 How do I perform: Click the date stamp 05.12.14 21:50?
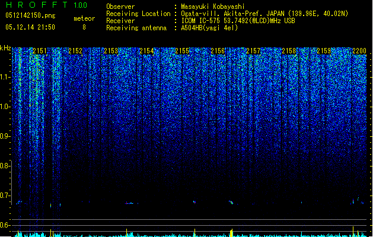tap(30, 27)
